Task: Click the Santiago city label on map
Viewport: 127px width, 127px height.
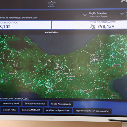Action: [x=84, y=90]
